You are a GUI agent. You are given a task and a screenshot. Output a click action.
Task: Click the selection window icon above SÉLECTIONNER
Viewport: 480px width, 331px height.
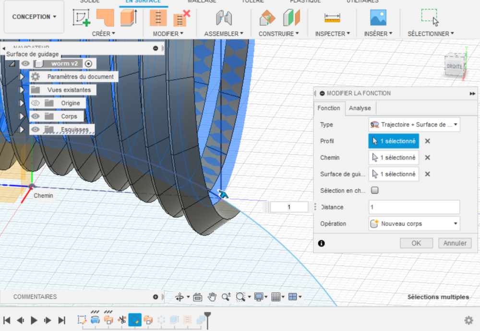[x=429, y=17]
